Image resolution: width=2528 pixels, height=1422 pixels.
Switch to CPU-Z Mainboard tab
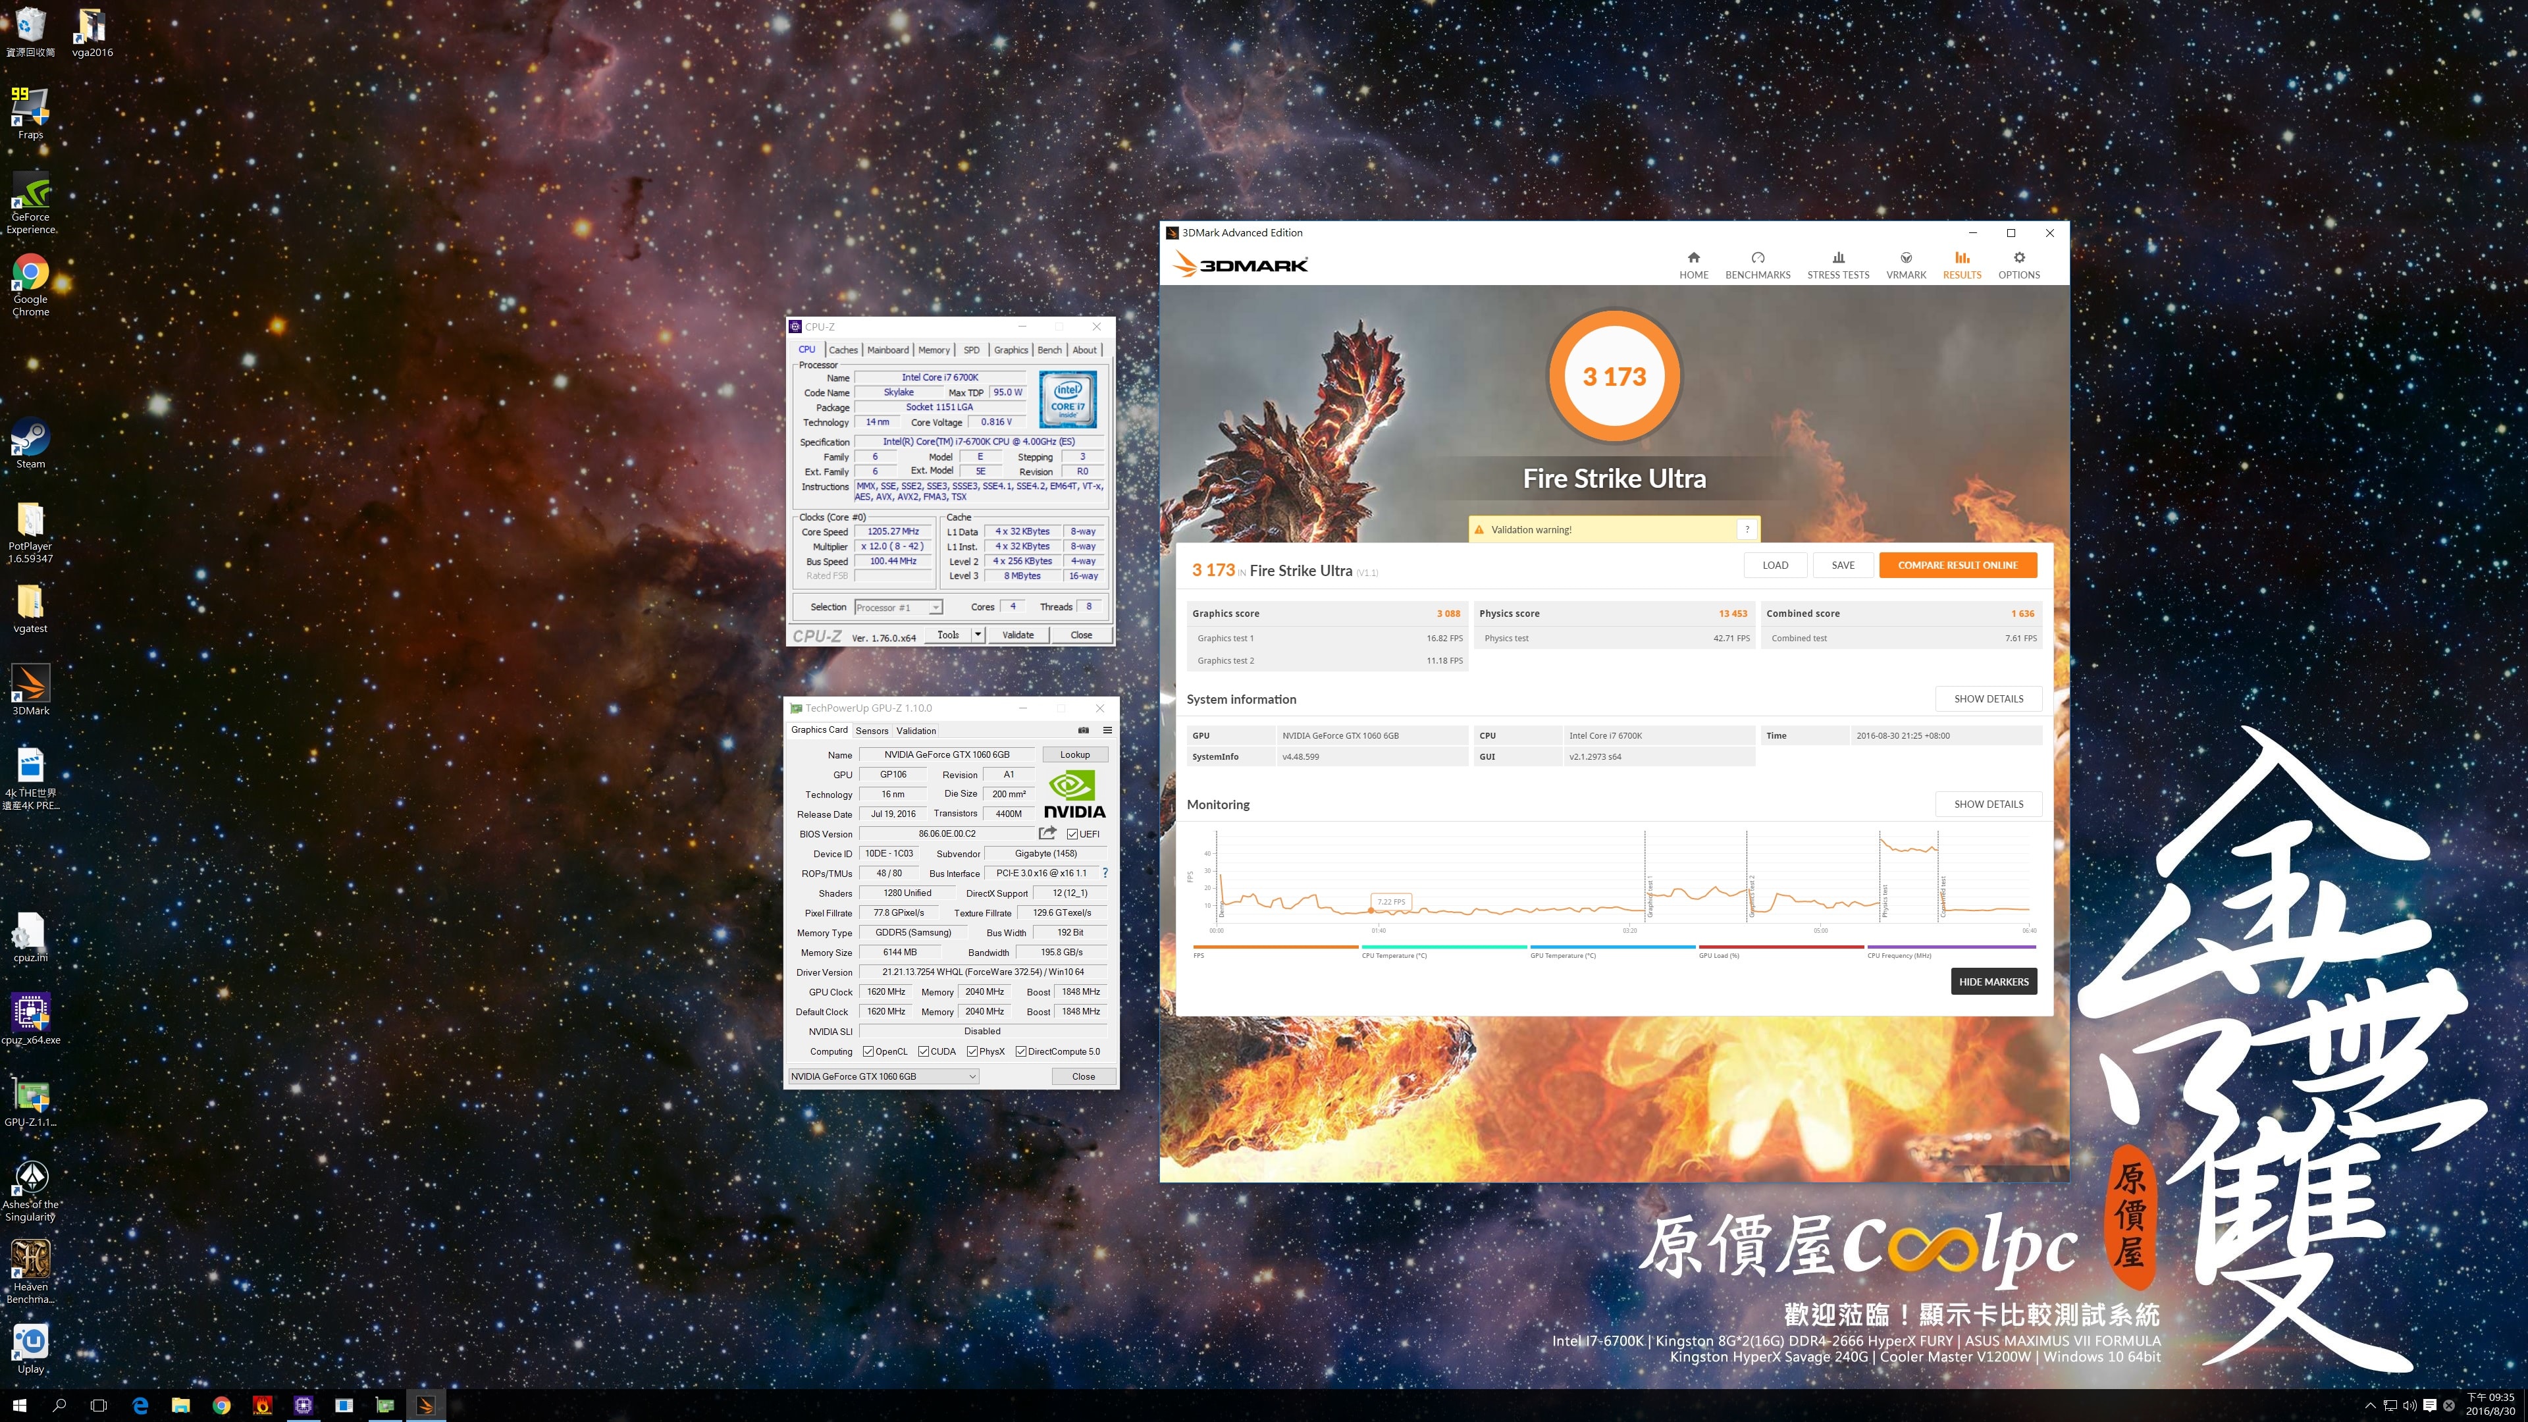pos(887,350)
